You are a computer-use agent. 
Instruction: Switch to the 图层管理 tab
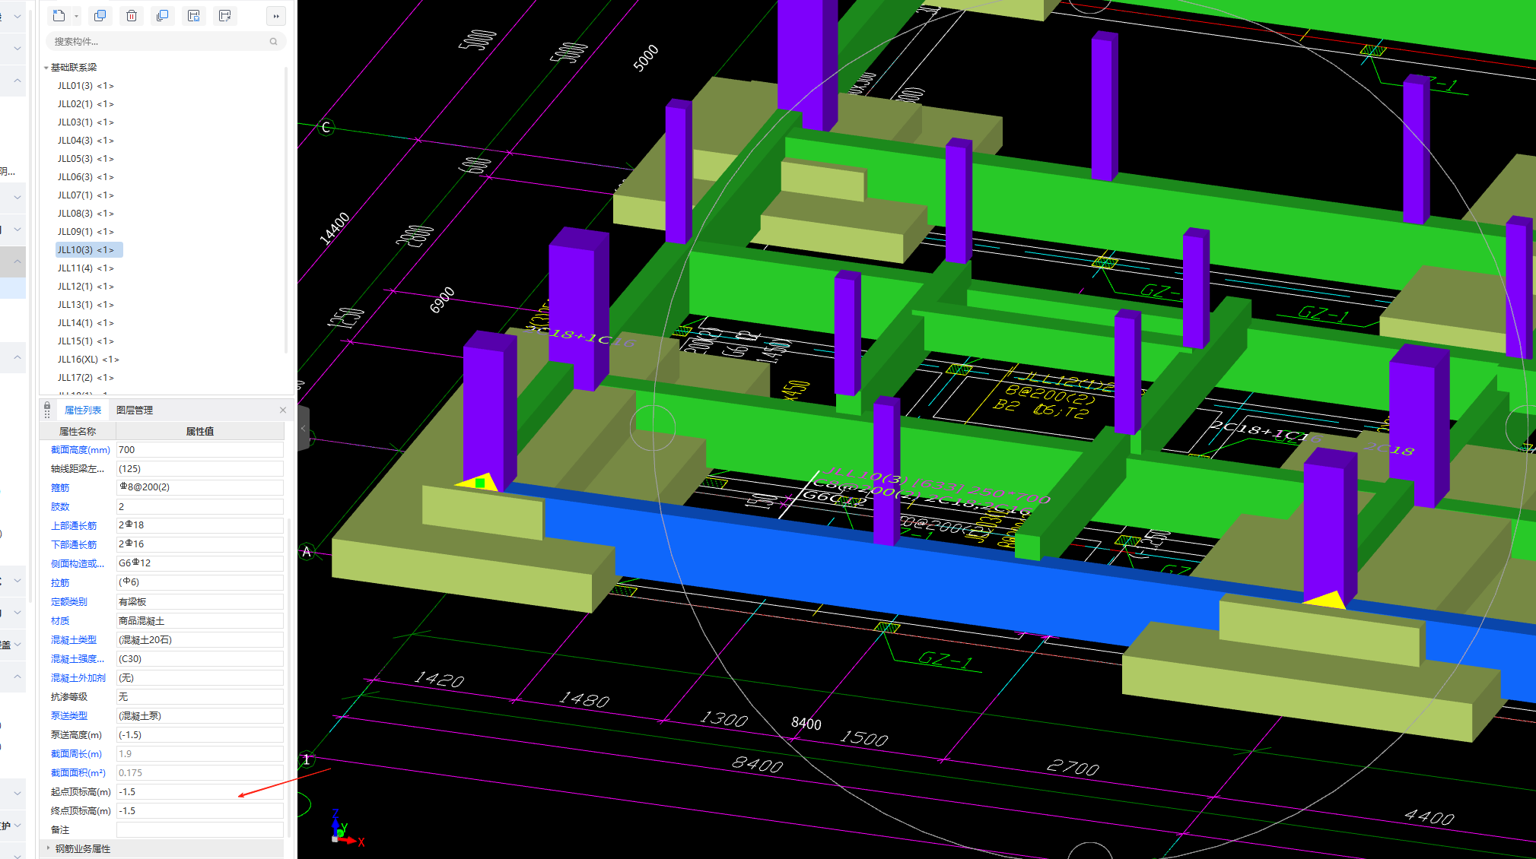point(135,410)
